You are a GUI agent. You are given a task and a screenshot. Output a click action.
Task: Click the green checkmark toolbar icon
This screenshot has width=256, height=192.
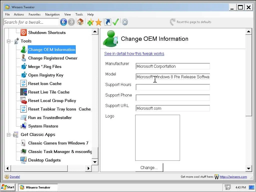point(115,22)
